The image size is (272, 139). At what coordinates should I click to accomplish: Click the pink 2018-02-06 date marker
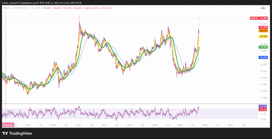pyautogui.click(x=7, y=125)
